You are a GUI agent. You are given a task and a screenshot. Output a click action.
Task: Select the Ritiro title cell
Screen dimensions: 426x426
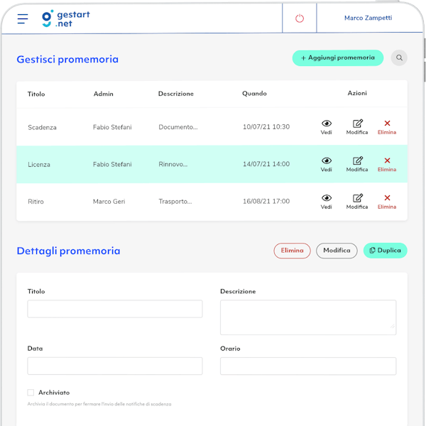(x=35, y=202)
